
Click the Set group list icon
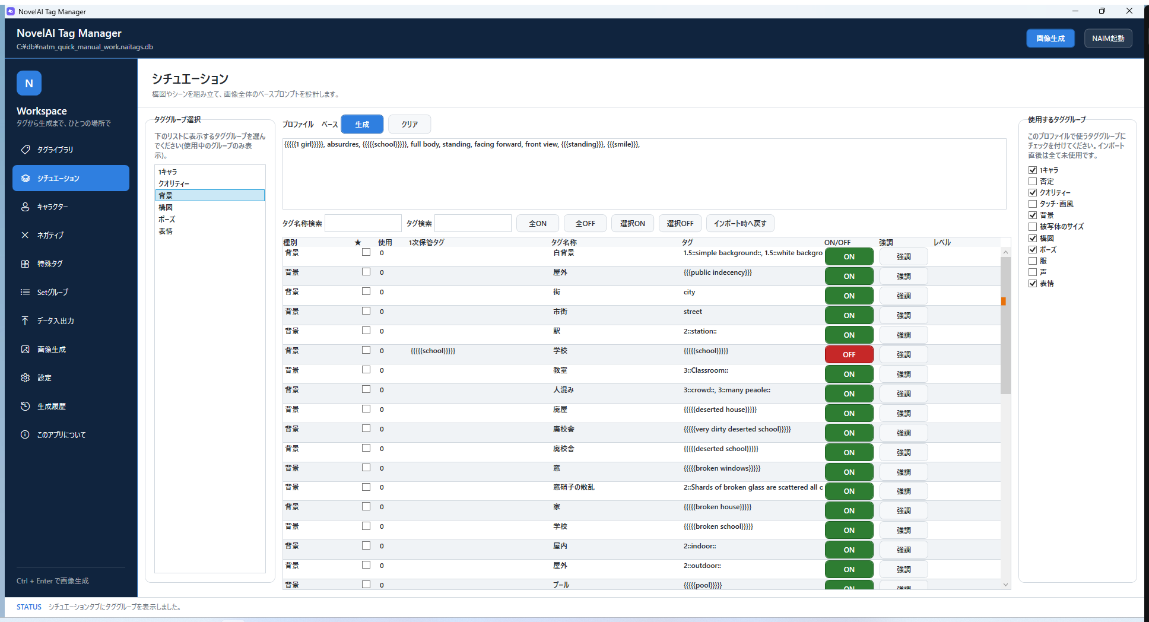[25, 292]
